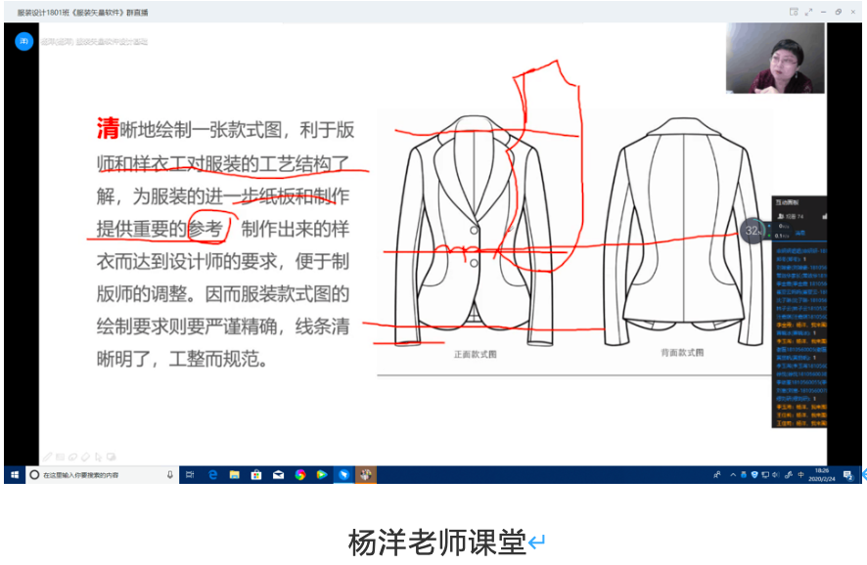Click the blue avatar icon at top left
The image size is (867, 565).
(x=23, y=42)
